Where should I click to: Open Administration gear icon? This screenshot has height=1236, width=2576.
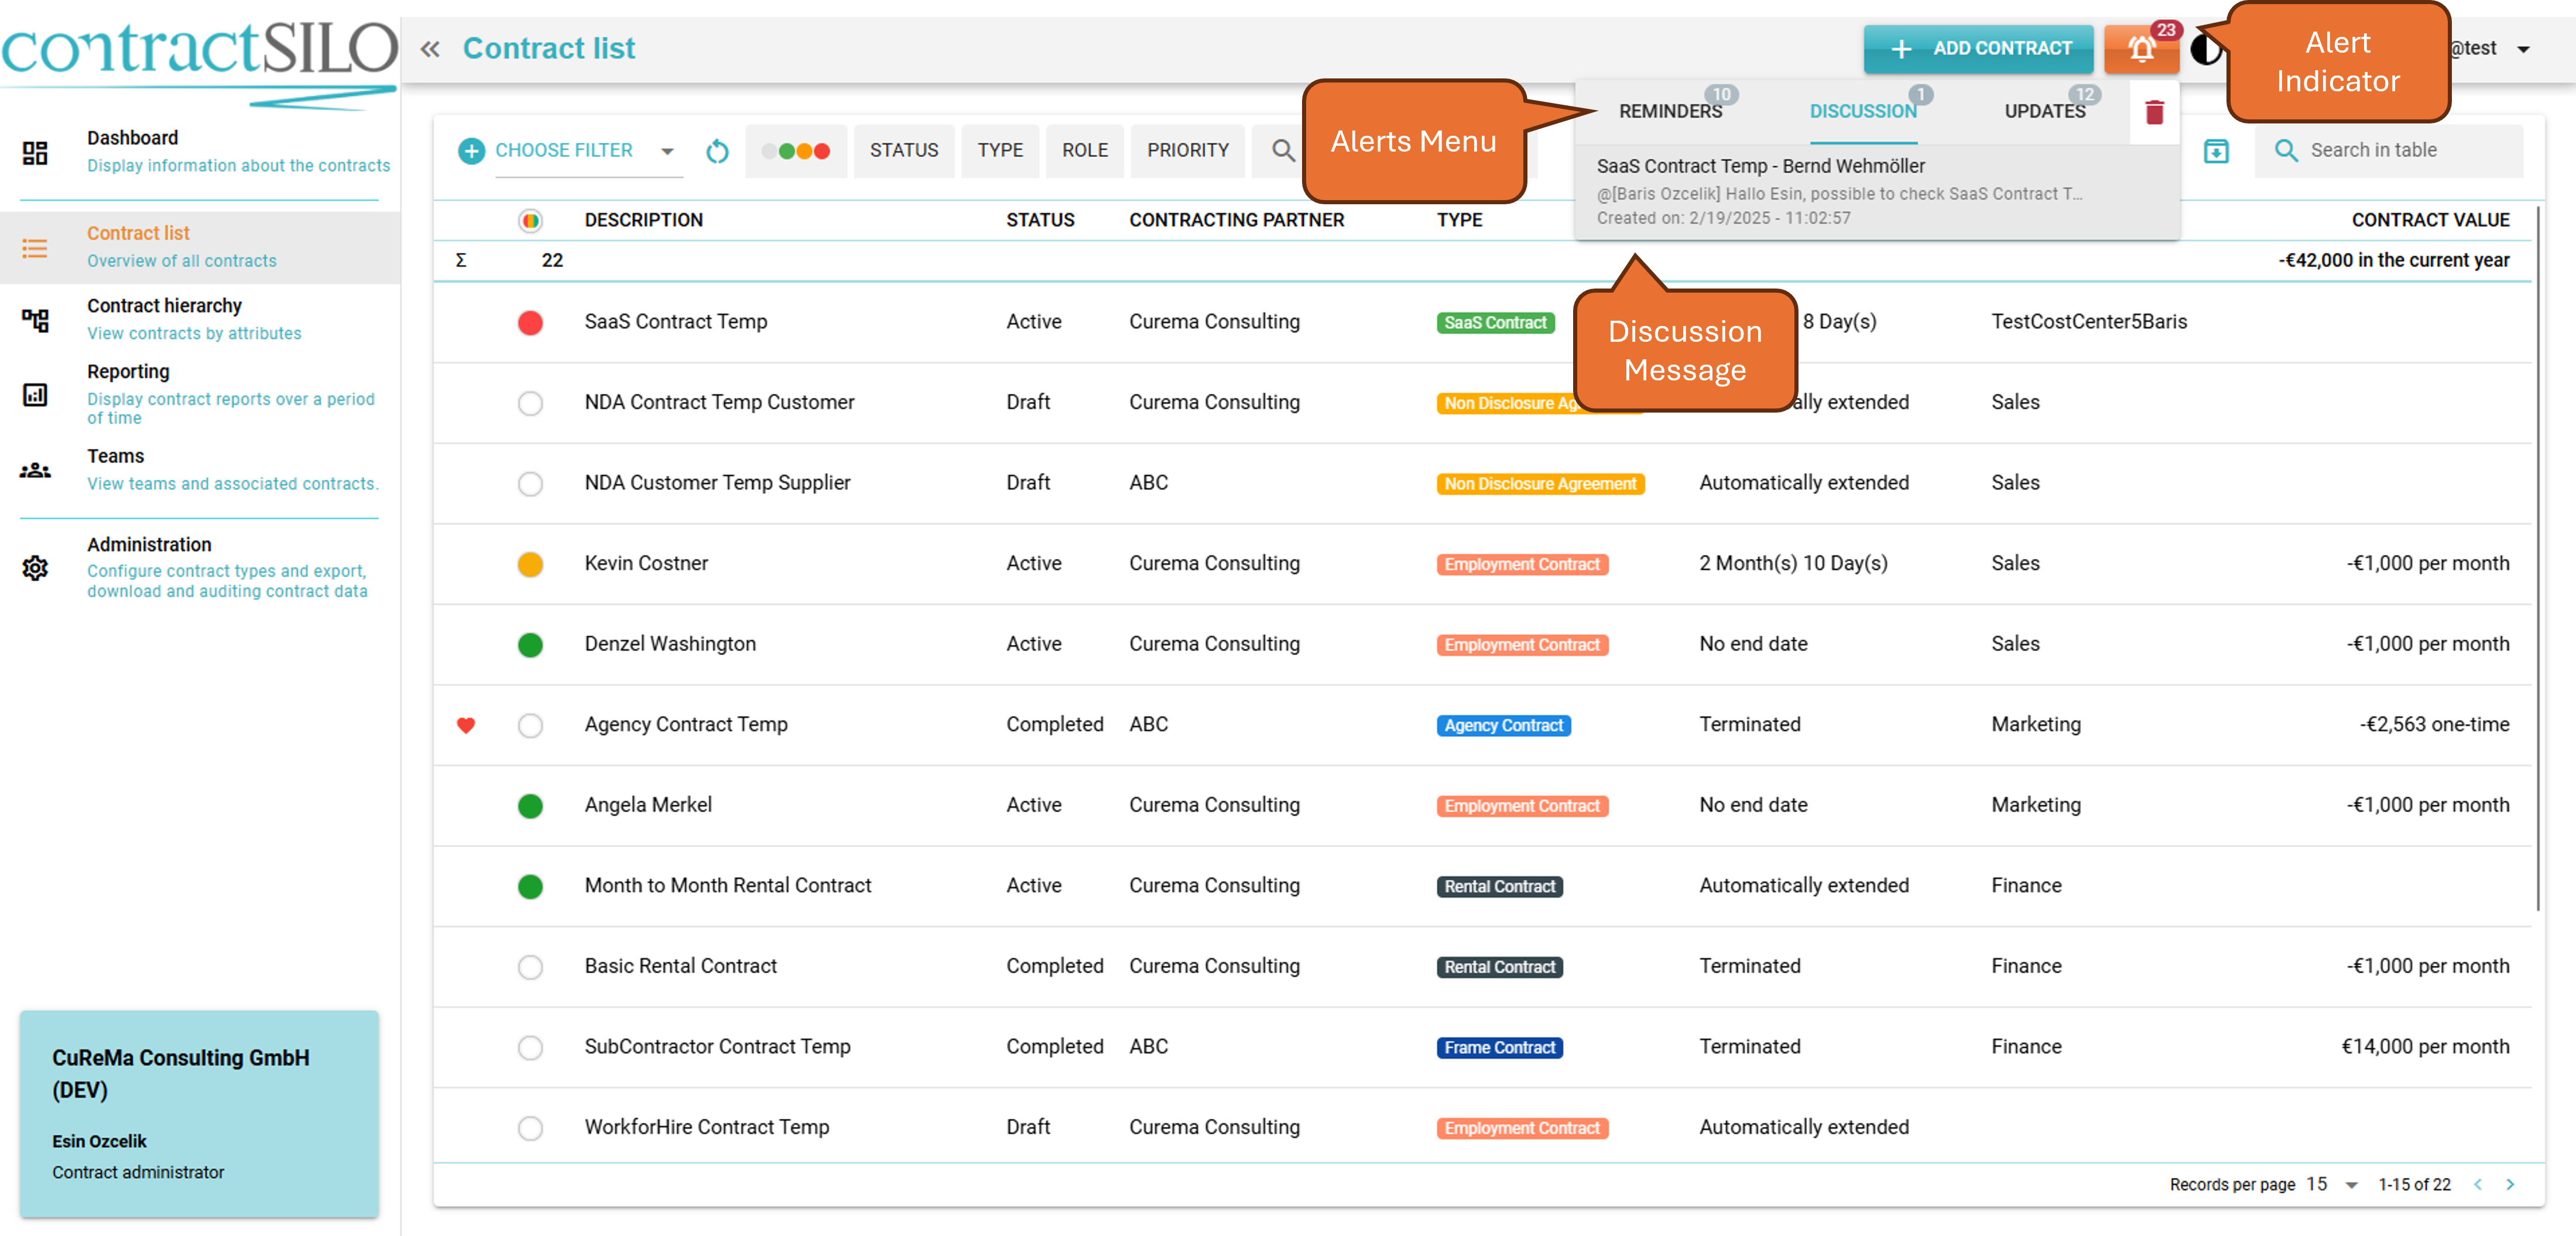35,567
